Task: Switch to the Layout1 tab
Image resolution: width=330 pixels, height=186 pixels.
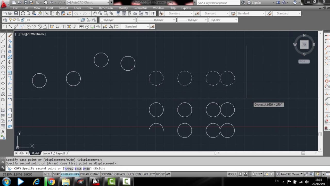Action: pos(47,153)
